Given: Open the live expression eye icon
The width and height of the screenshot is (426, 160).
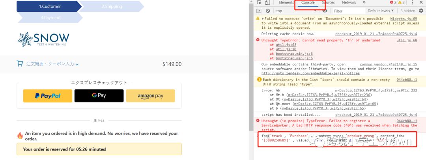Looking at the screenshot, I should [325, 11].
